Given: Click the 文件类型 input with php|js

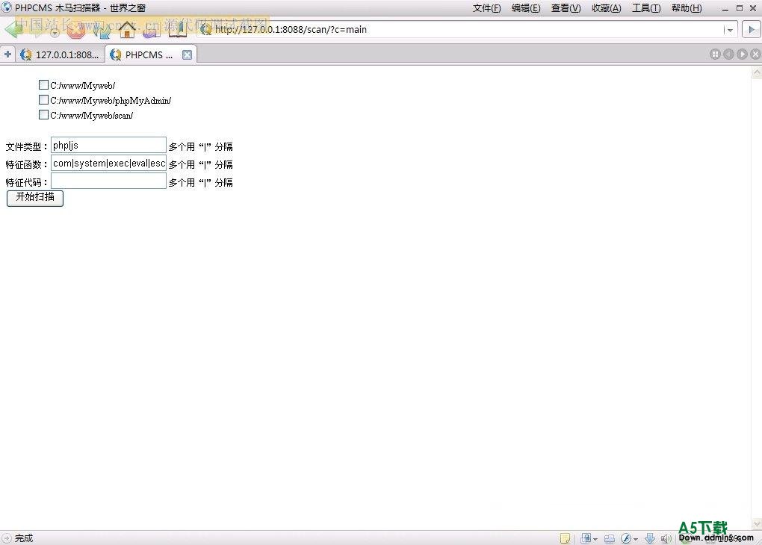Looking at the screenshot, I should tap(108, 146).
